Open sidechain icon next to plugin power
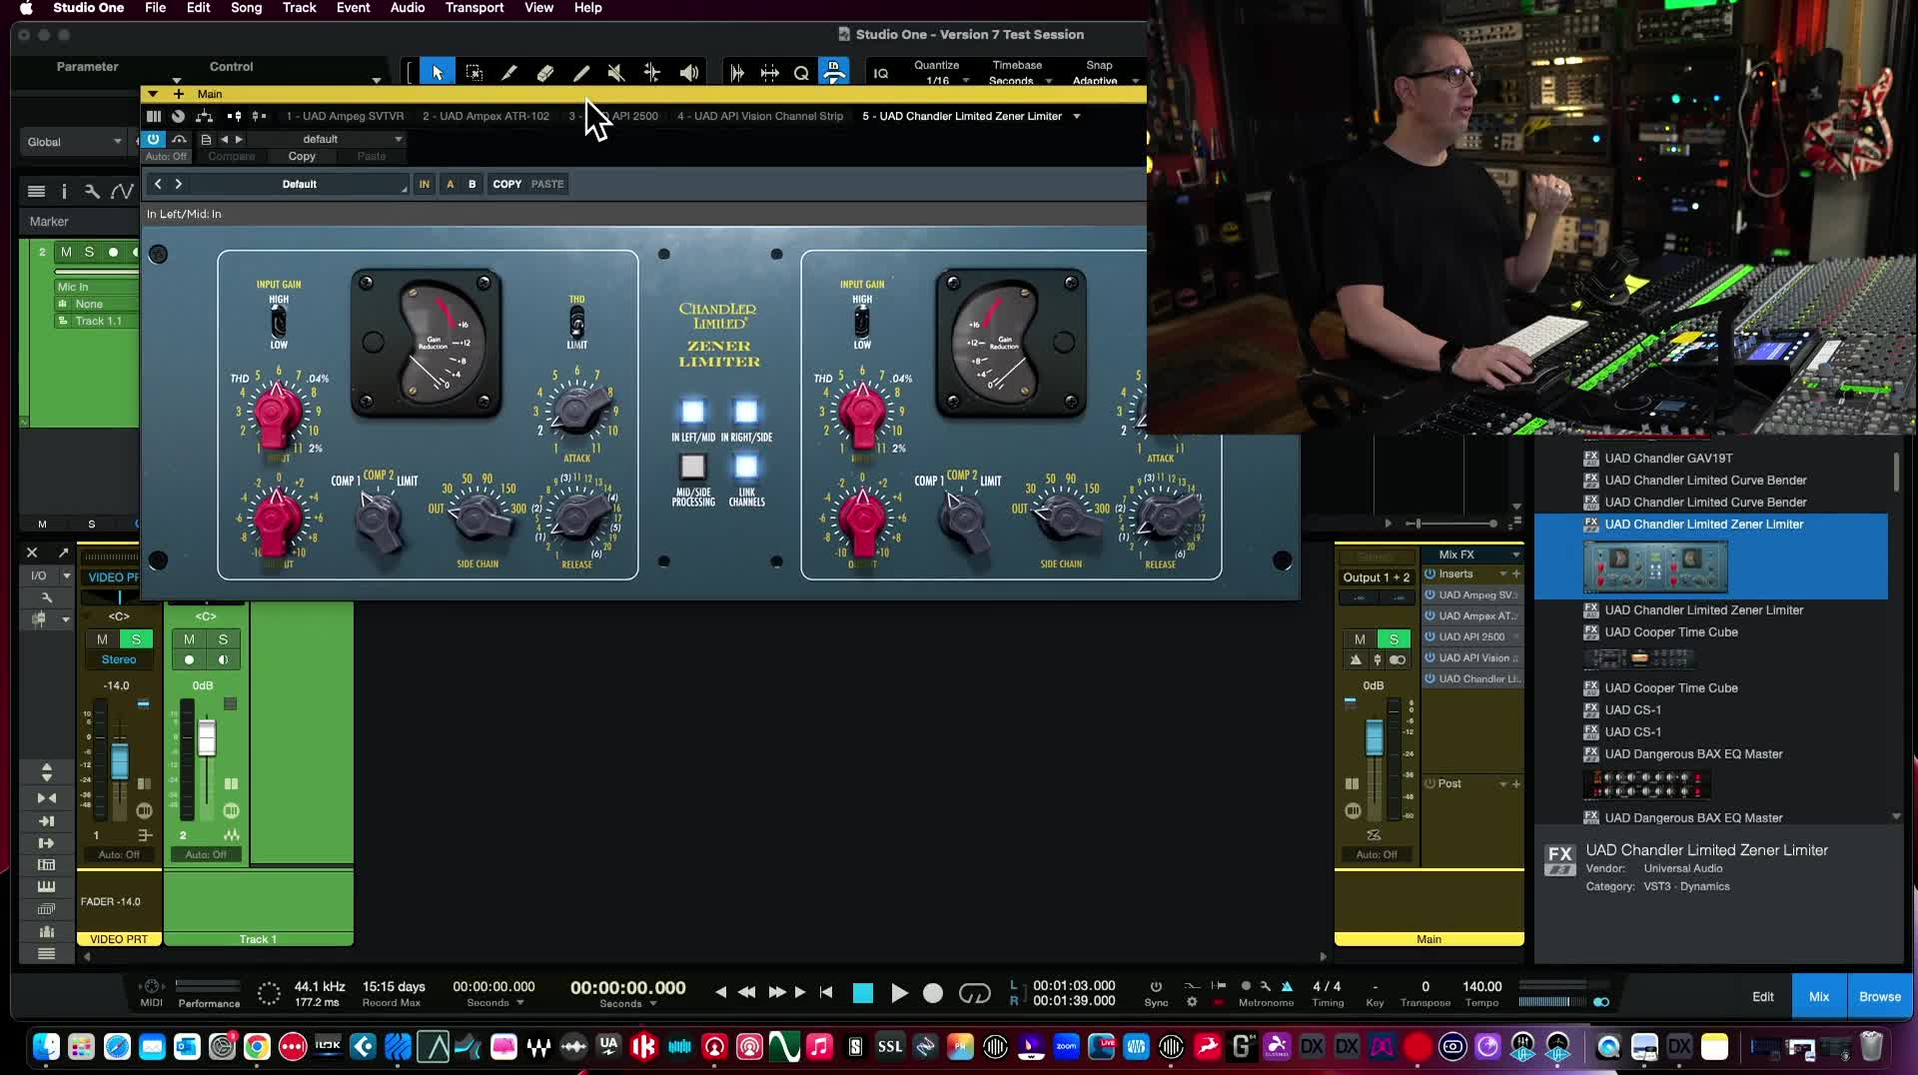Image resolution: width=1918 pixels, height=1075 pixels. point(180,139)
